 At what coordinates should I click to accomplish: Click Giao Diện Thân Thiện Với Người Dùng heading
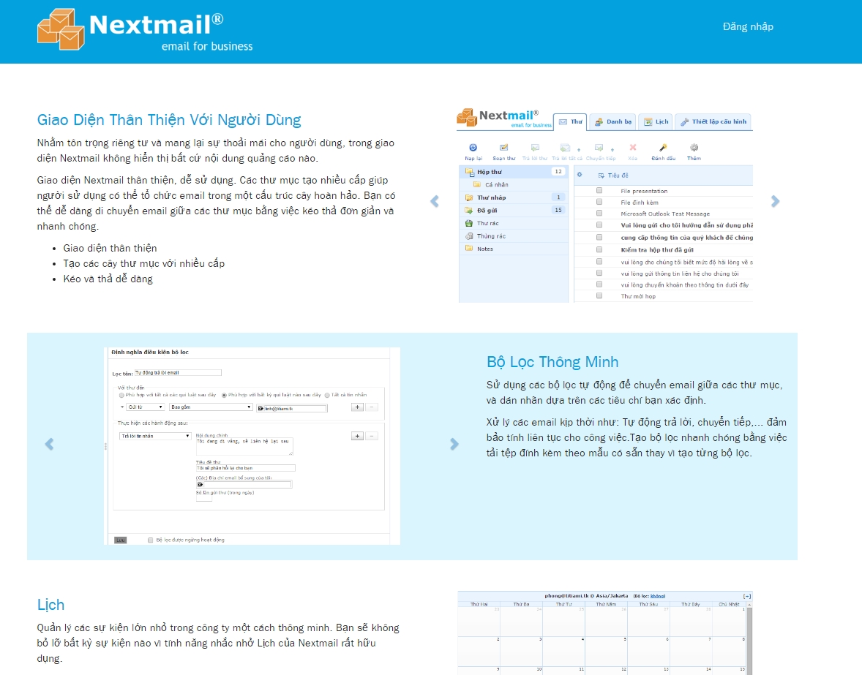pyautogui.click(x=169, y=120)
